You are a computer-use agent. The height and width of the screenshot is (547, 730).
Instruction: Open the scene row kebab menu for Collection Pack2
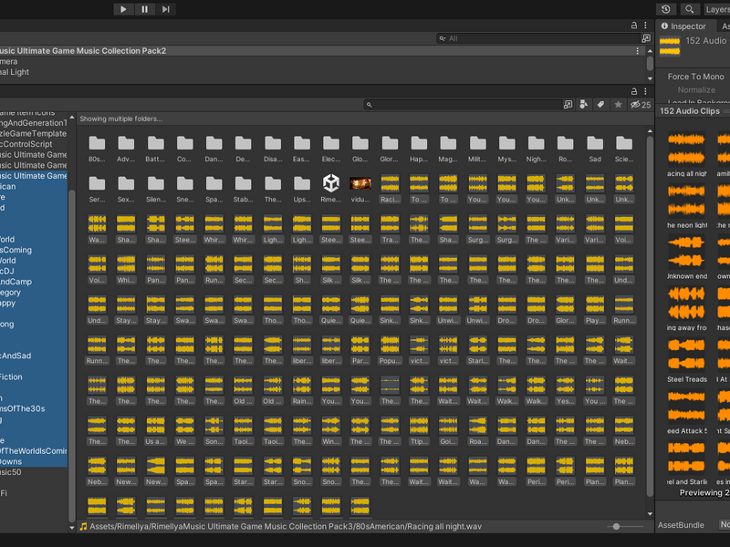click(x=637, y=51)
